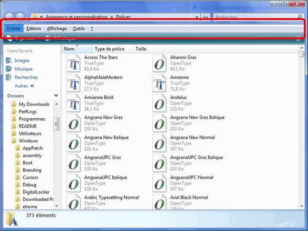
Task: Click the Fonts folder icon in status bar
Action: click(11, 219)
